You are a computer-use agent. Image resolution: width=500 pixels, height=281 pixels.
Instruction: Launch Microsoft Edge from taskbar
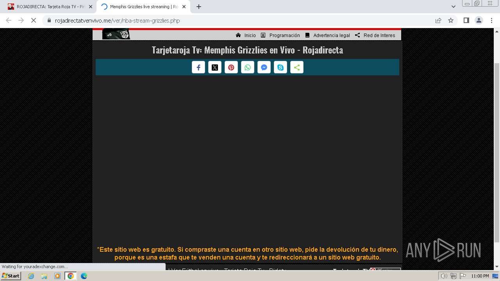click(84, 276)
